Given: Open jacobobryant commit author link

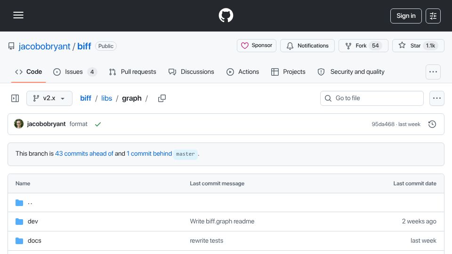Looking at the screenshot, I should pyautogui.click(x=46, y=124).
